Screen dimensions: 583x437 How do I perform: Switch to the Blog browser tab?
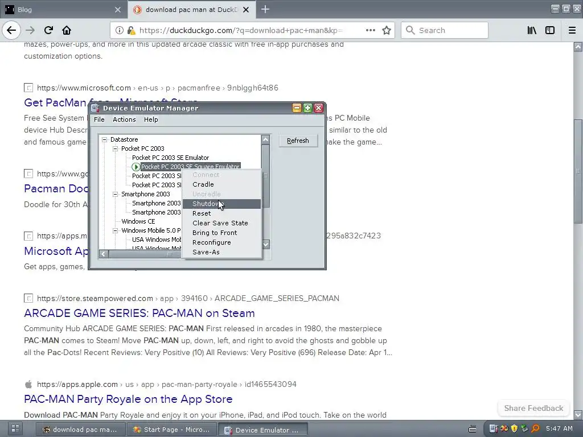pos(63,10)
